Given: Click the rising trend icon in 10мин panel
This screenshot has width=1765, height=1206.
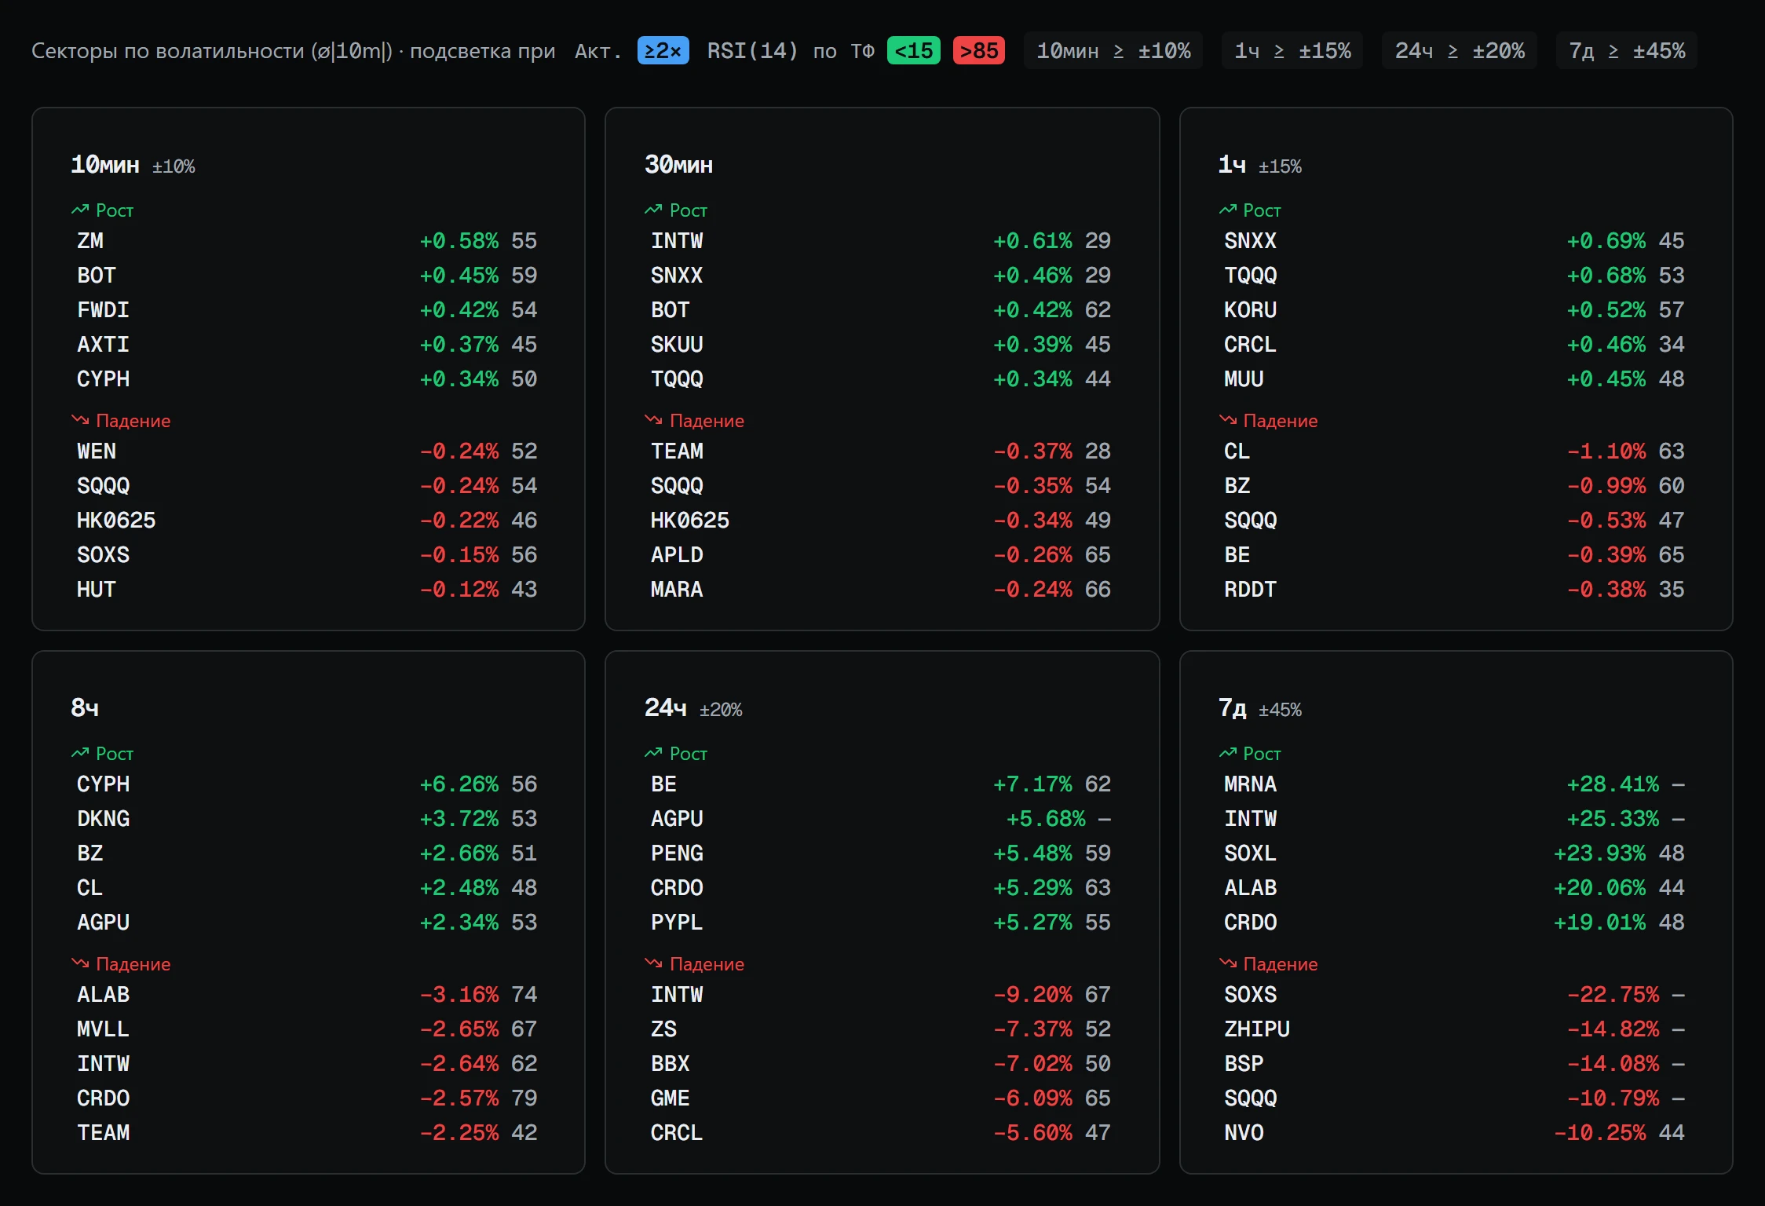Looking at the screenshot, I should tap(80, 210).
